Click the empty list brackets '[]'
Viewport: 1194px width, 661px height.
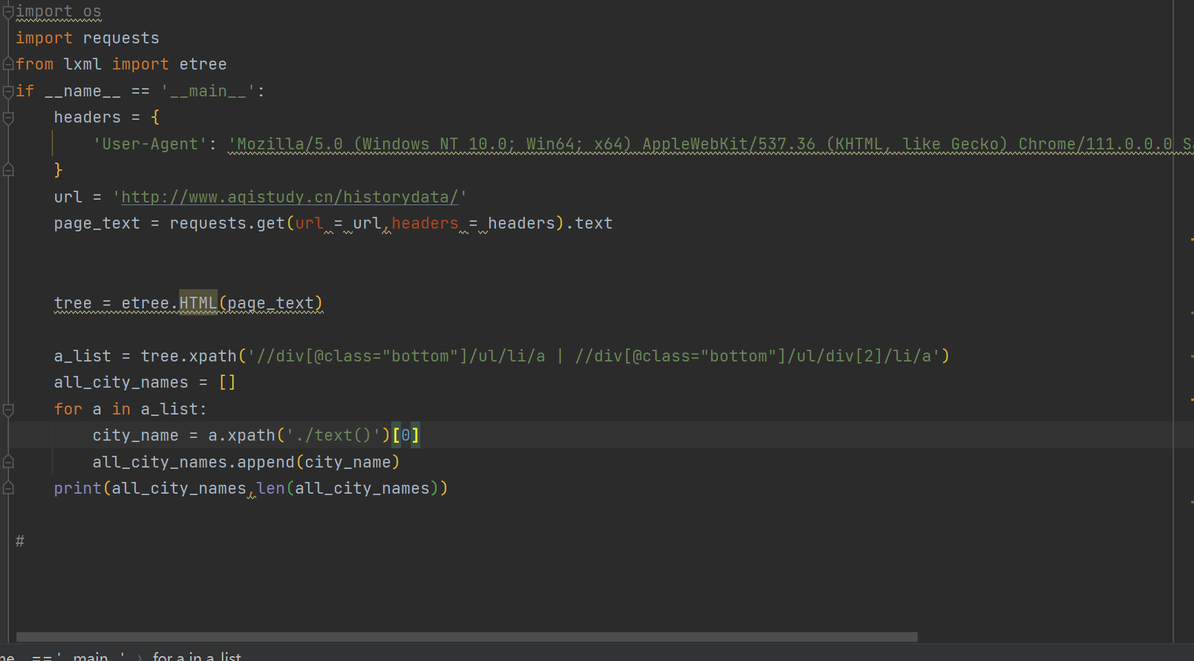227,382
